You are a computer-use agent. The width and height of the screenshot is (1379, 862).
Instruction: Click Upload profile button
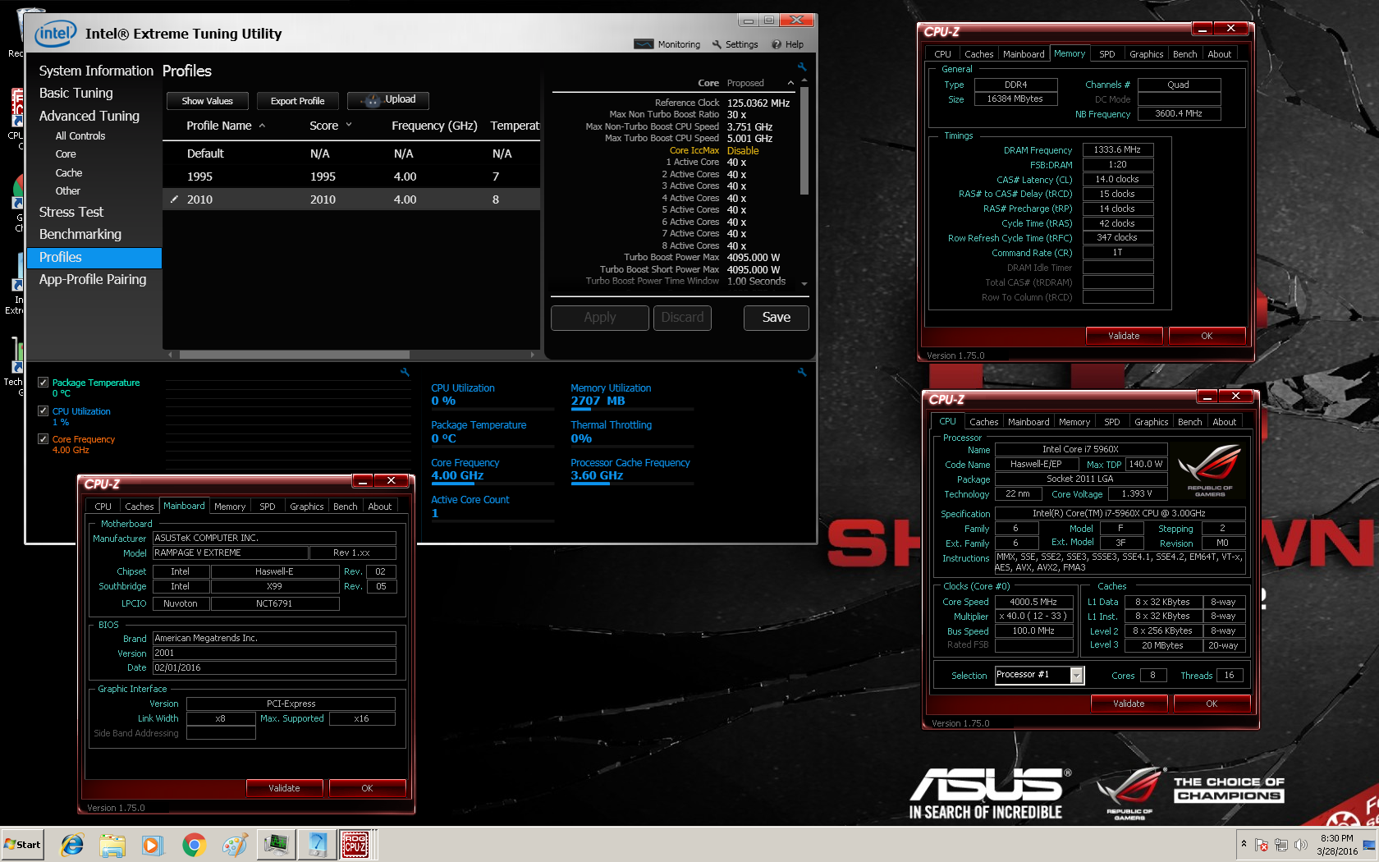pyautogui.click(x=388, y=100)
